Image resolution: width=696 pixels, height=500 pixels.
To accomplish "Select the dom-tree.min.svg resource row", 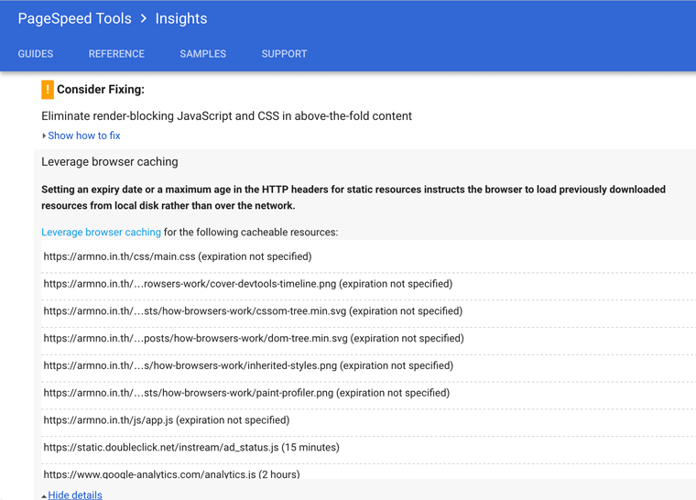I will coord(368,339).
